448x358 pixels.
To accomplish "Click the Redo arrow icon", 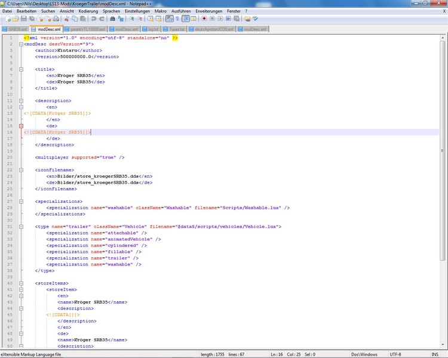I will click(x=102, y=19).
